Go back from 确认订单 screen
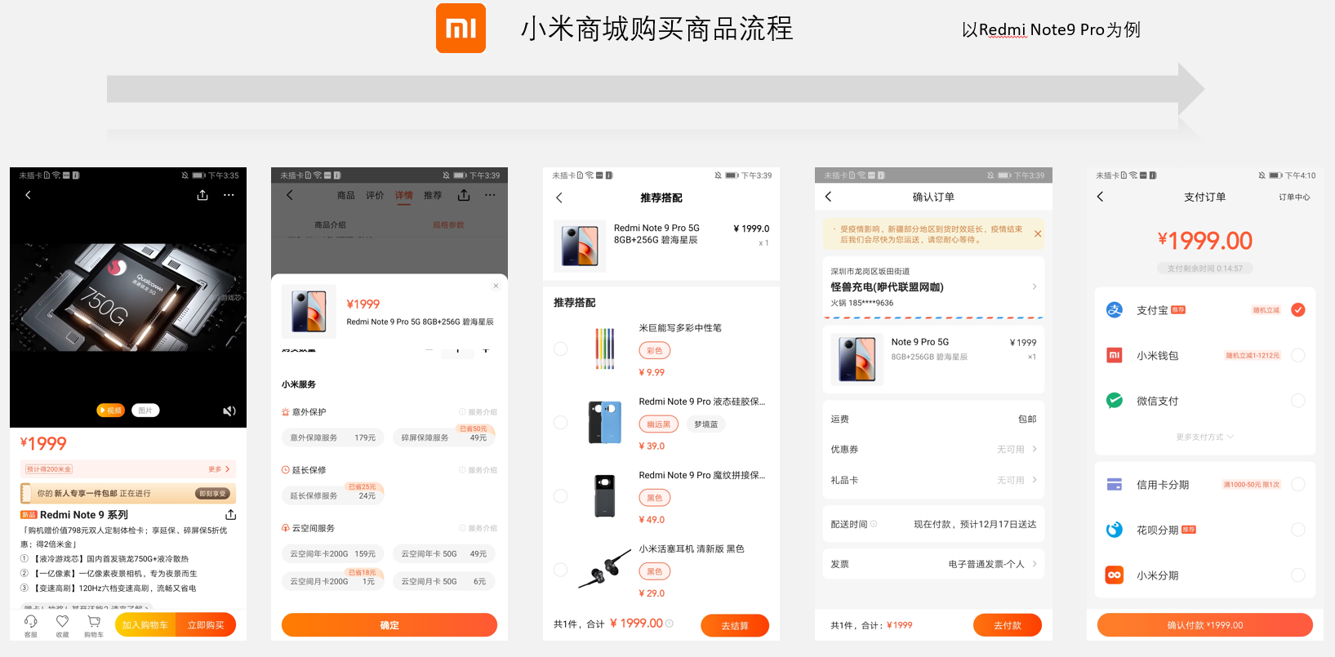Image resolution: width=1335 pixels, height=657 pixels. point(829,197)
